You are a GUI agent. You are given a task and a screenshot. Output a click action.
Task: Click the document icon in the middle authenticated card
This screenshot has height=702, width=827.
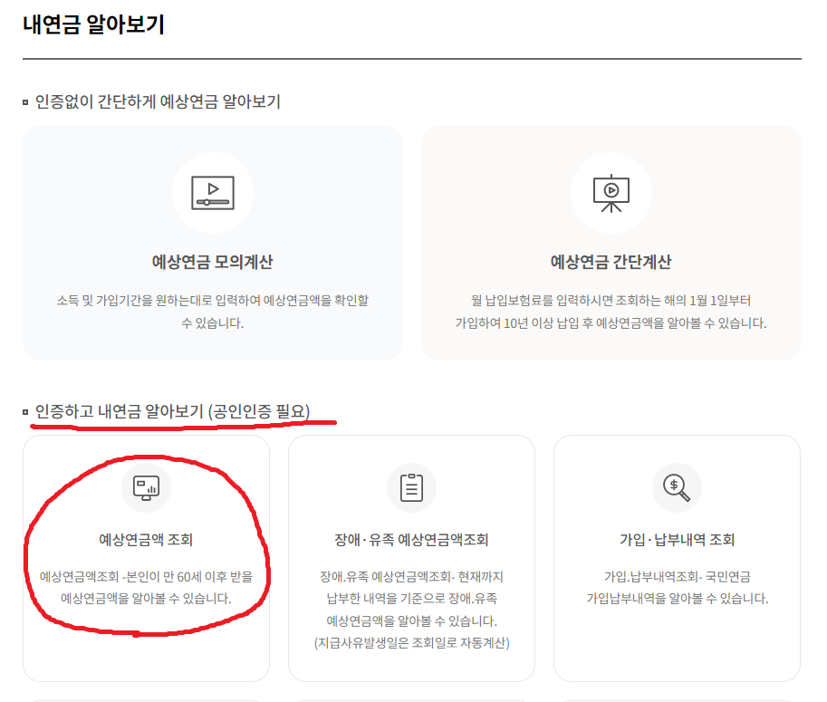point(412,486)
